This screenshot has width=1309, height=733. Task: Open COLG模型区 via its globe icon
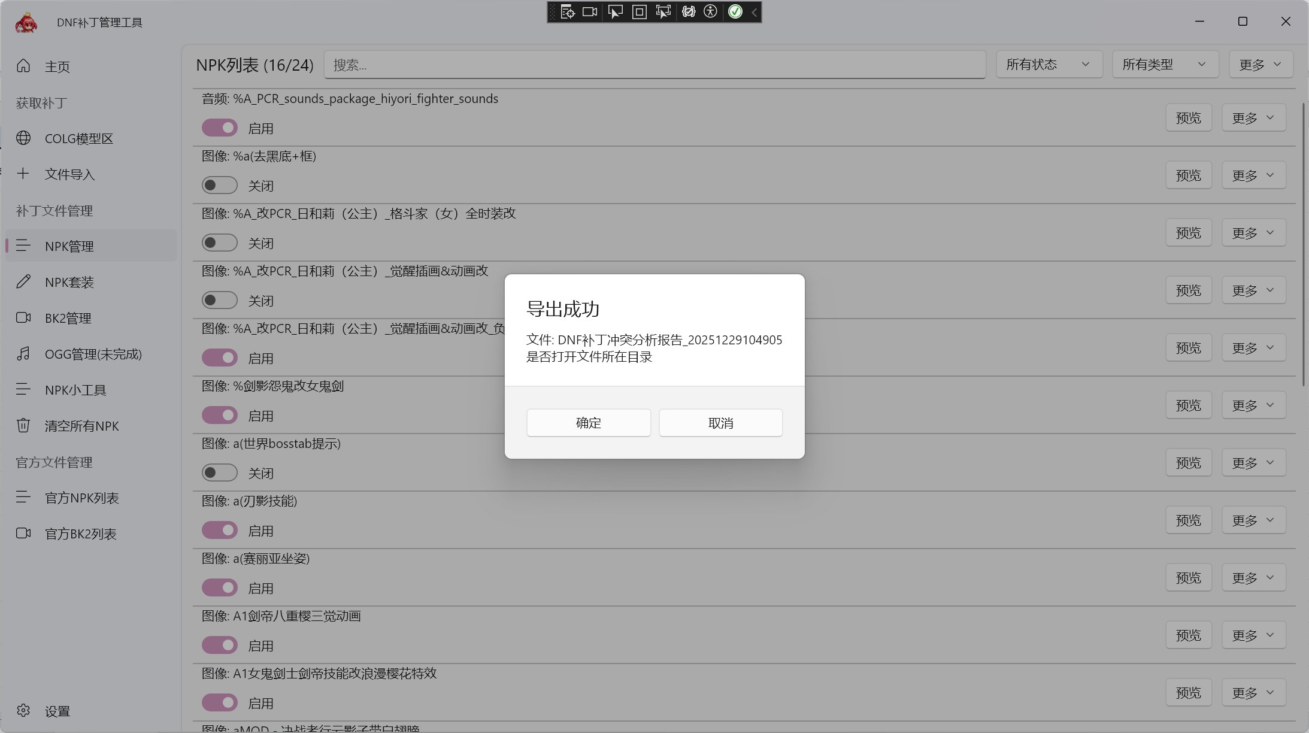click(x=23, y=138)
